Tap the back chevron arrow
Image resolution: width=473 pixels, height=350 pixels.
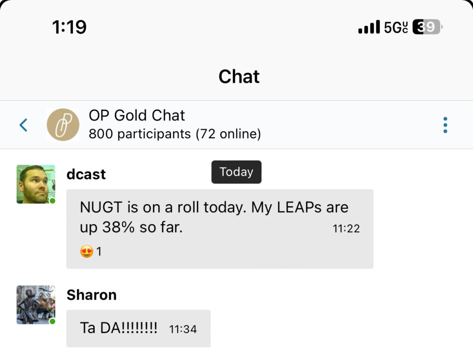[x=24, y=125]
